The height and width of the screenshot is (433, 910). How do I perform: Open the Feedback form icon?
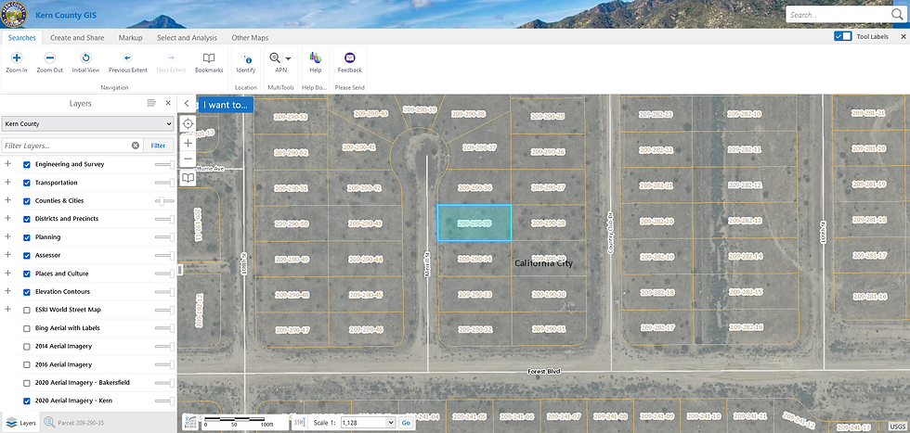tap(350, 57)
